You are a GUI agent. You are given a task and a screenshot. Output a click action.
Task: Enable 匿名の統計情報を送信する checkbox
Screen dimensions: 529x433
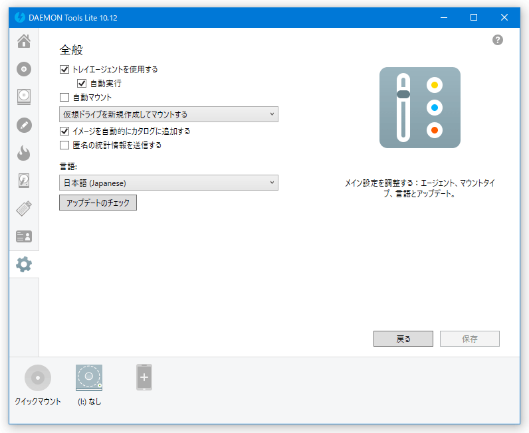(x=64, y=145)
